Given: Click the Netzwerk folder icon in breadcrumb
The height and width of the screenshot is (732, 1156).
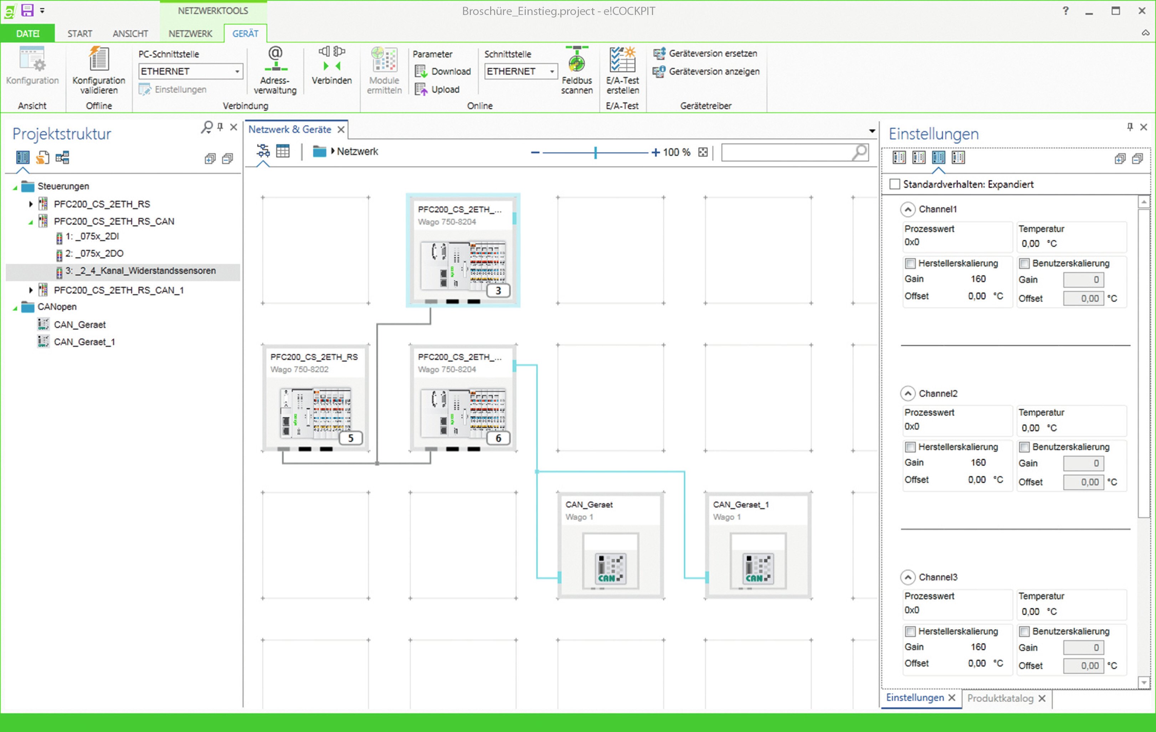Looking at the screenshot, I should coord(319,151).
